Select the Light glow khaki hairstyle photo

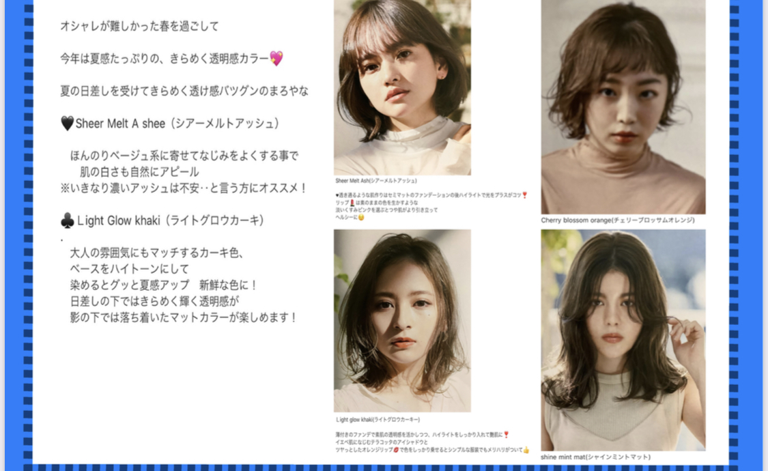click(402, 320)
